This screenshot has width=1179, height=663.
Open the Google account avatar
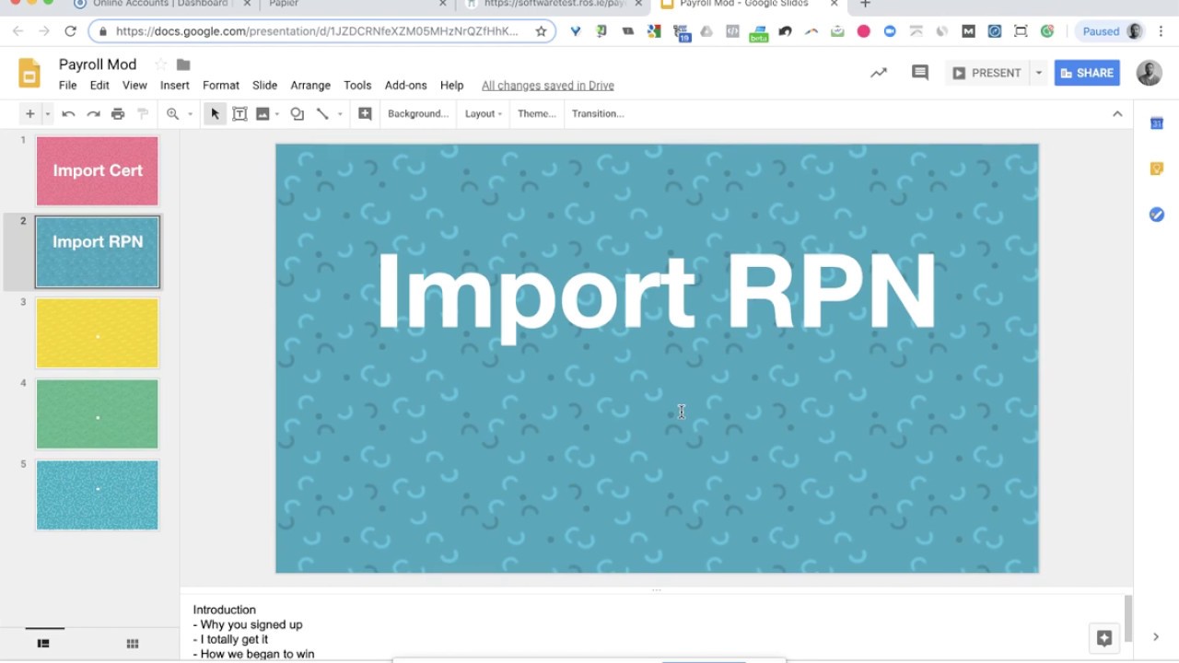1149,73
